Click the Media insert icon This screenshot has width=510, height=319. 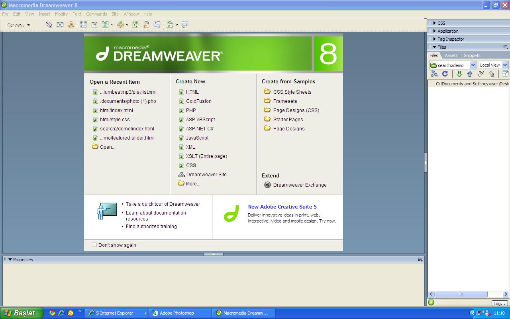tap(120, 25)
